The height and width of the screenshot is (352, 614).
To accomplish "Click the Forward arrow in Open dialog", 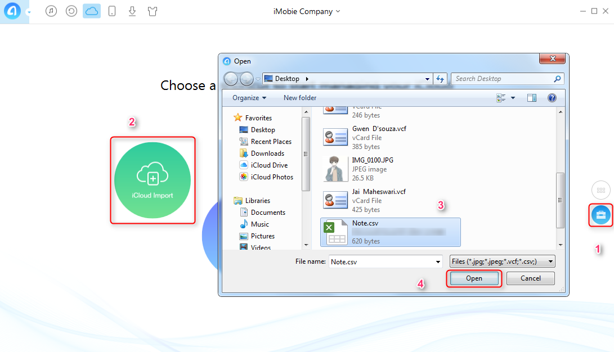I will pos(247,79).
